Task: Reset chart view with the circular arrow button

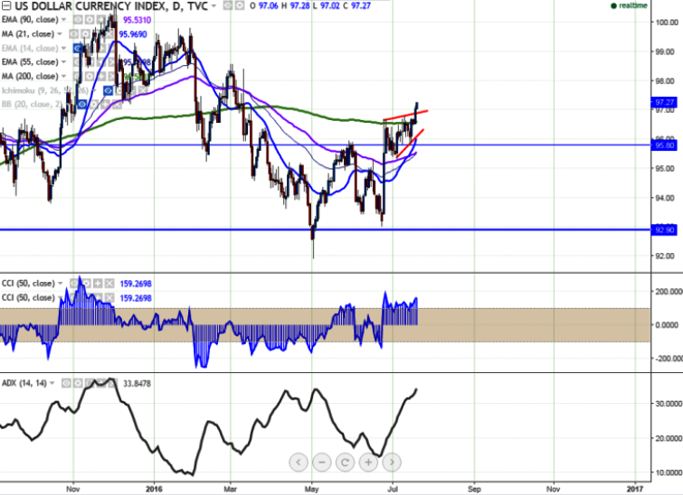Action: point(345,462)
